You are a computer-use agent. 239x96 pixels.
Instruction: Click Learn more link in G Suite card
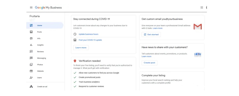click(157, 28)
